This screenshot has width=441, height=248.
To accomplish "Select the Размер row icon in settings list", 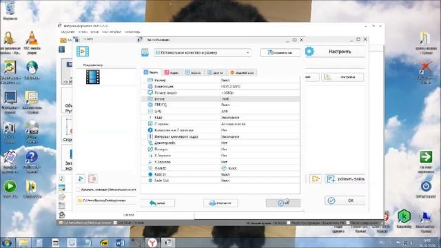I will 150,80.
